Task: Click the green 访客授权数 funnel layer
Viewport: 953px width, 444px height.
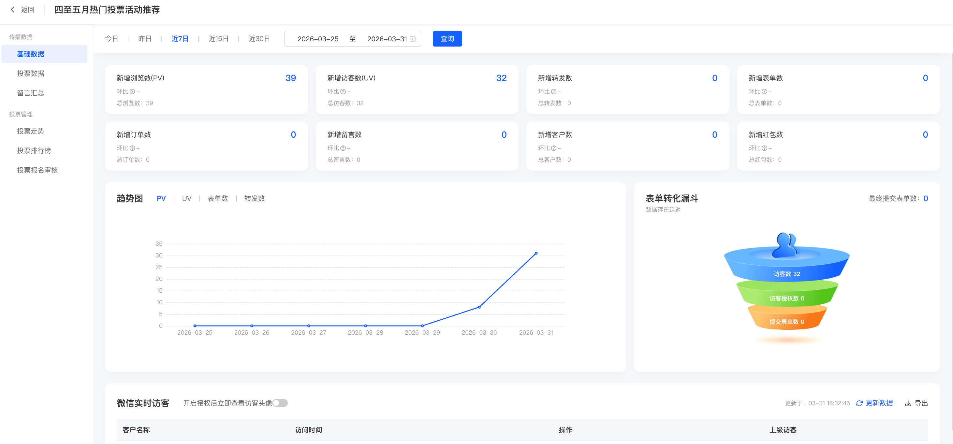Action: 786,298
